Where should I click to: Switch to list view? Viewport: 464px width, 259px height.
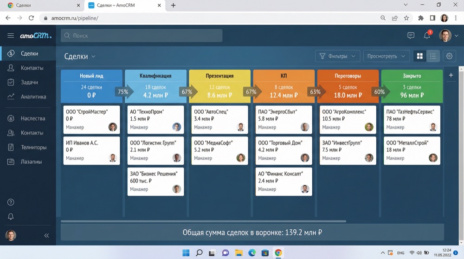[x=433, y=56]
